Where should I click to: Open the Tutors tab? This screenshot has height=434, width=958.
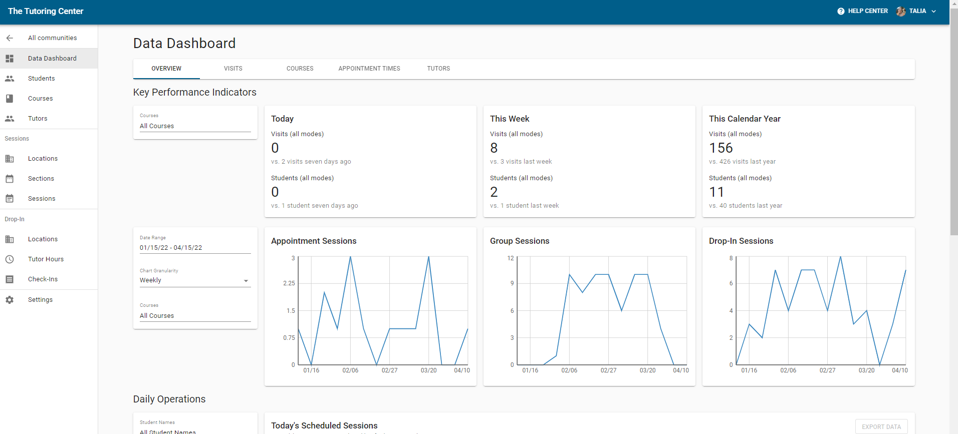click(438, 69)
